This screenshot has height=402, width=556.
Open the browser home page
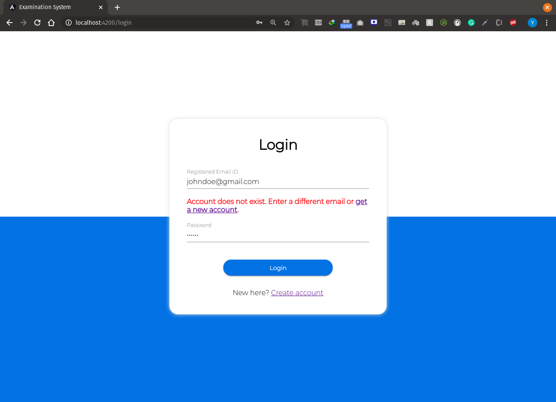[x=51, y=23]
